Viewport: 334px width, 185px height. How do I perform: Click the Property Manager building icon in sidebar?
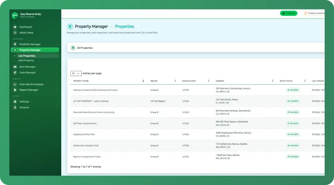(x=15, y=50)
